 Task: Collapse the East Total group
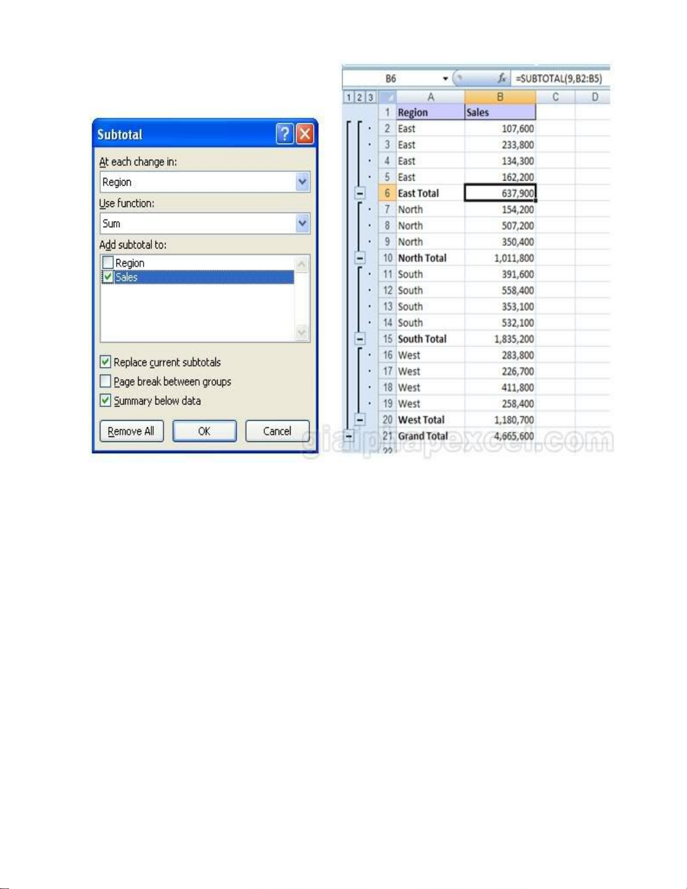(360, 194)
